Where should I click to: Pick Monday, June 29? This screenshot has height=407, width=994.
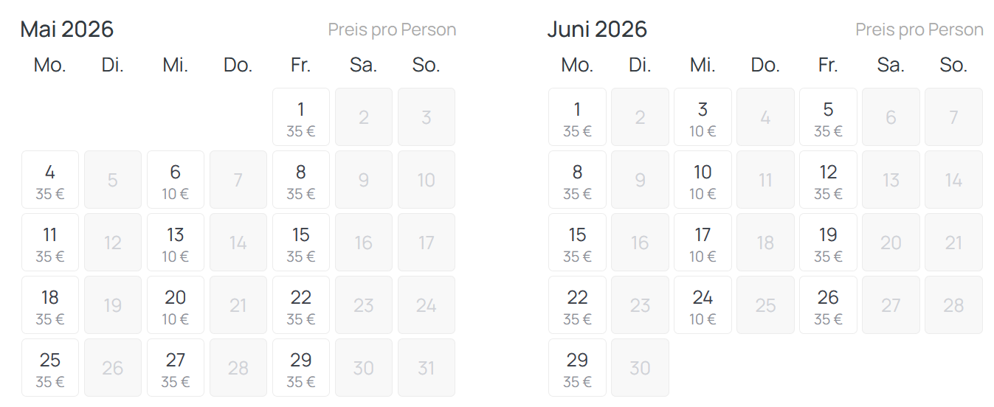pos(577,368)
